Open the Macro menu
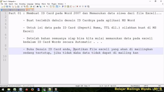The height and width of the screenshot is (92, 164). point(44,4)
